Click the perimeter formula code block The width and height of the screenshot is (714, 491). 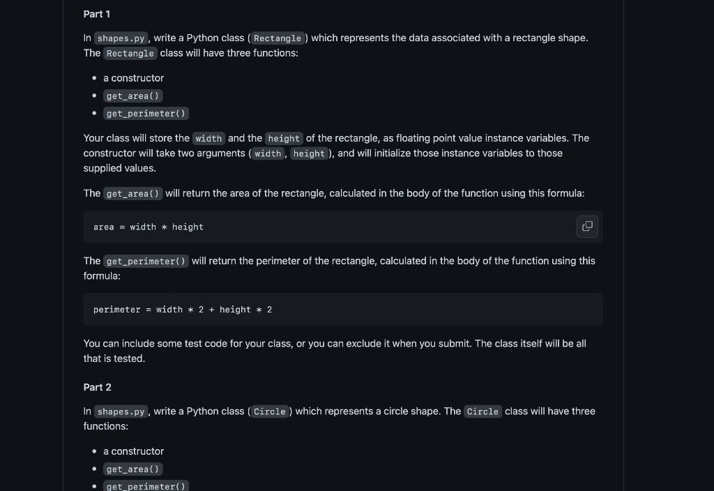click(x=343, y=309)
